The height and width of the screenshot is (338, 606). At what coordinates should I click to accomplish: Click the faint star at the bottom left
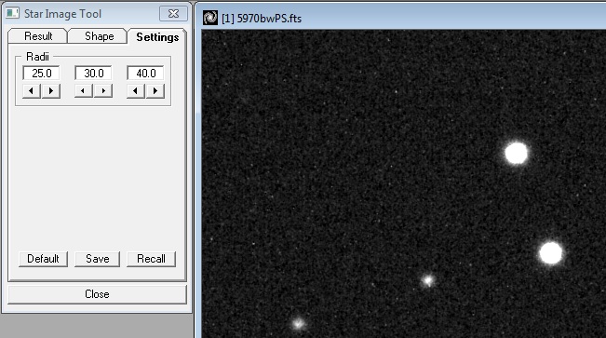click(x=299, y=324)
